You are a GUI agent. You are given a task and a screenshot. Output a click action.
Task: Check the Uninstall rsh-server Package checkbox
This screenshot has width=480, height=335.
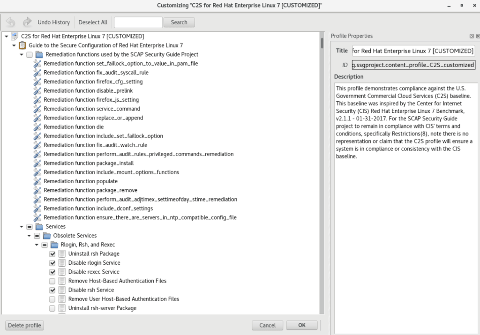coord(52,308)
